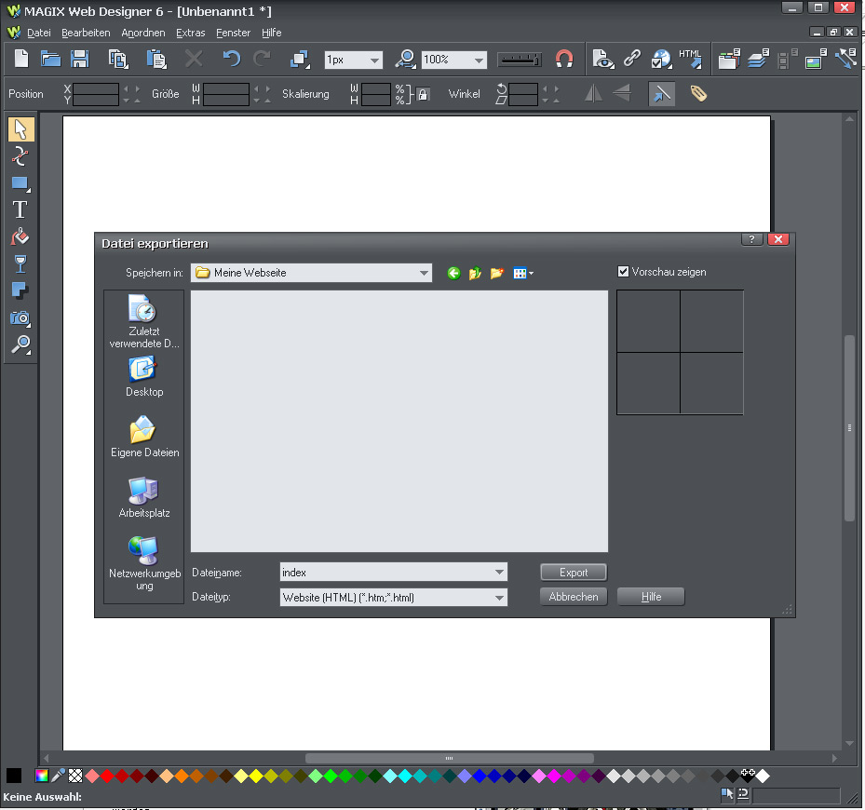This screenshot has width=865, height=810.
Task: Click the website preview eye icon
Action: [x=603, y=59]
